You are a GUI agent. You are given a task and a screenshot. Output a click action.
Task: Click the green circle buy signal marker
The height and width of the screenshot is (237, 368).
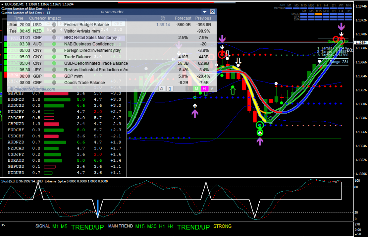260,125
